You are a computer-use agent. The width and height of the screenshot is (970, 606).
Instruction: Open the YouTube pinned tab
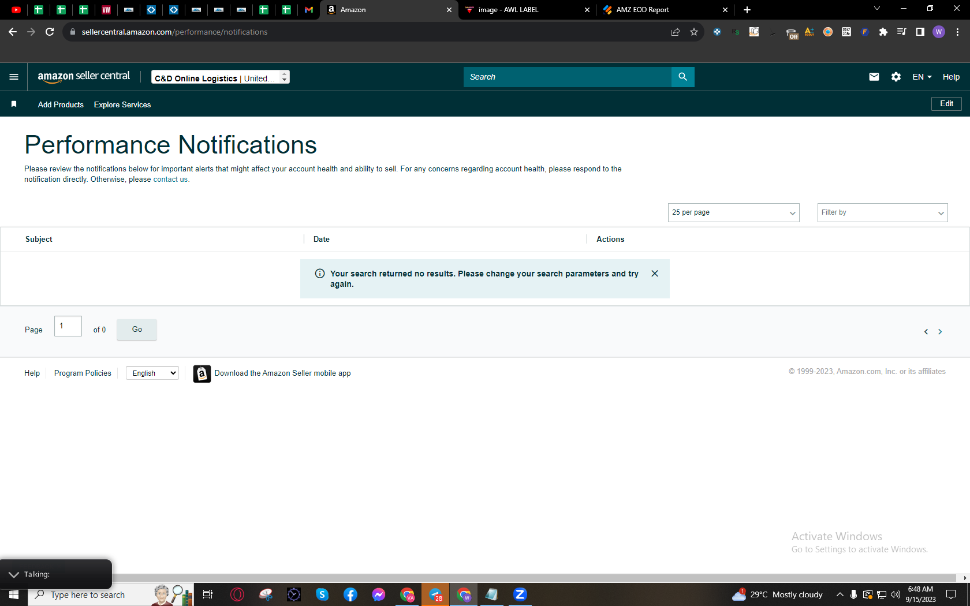16,10
